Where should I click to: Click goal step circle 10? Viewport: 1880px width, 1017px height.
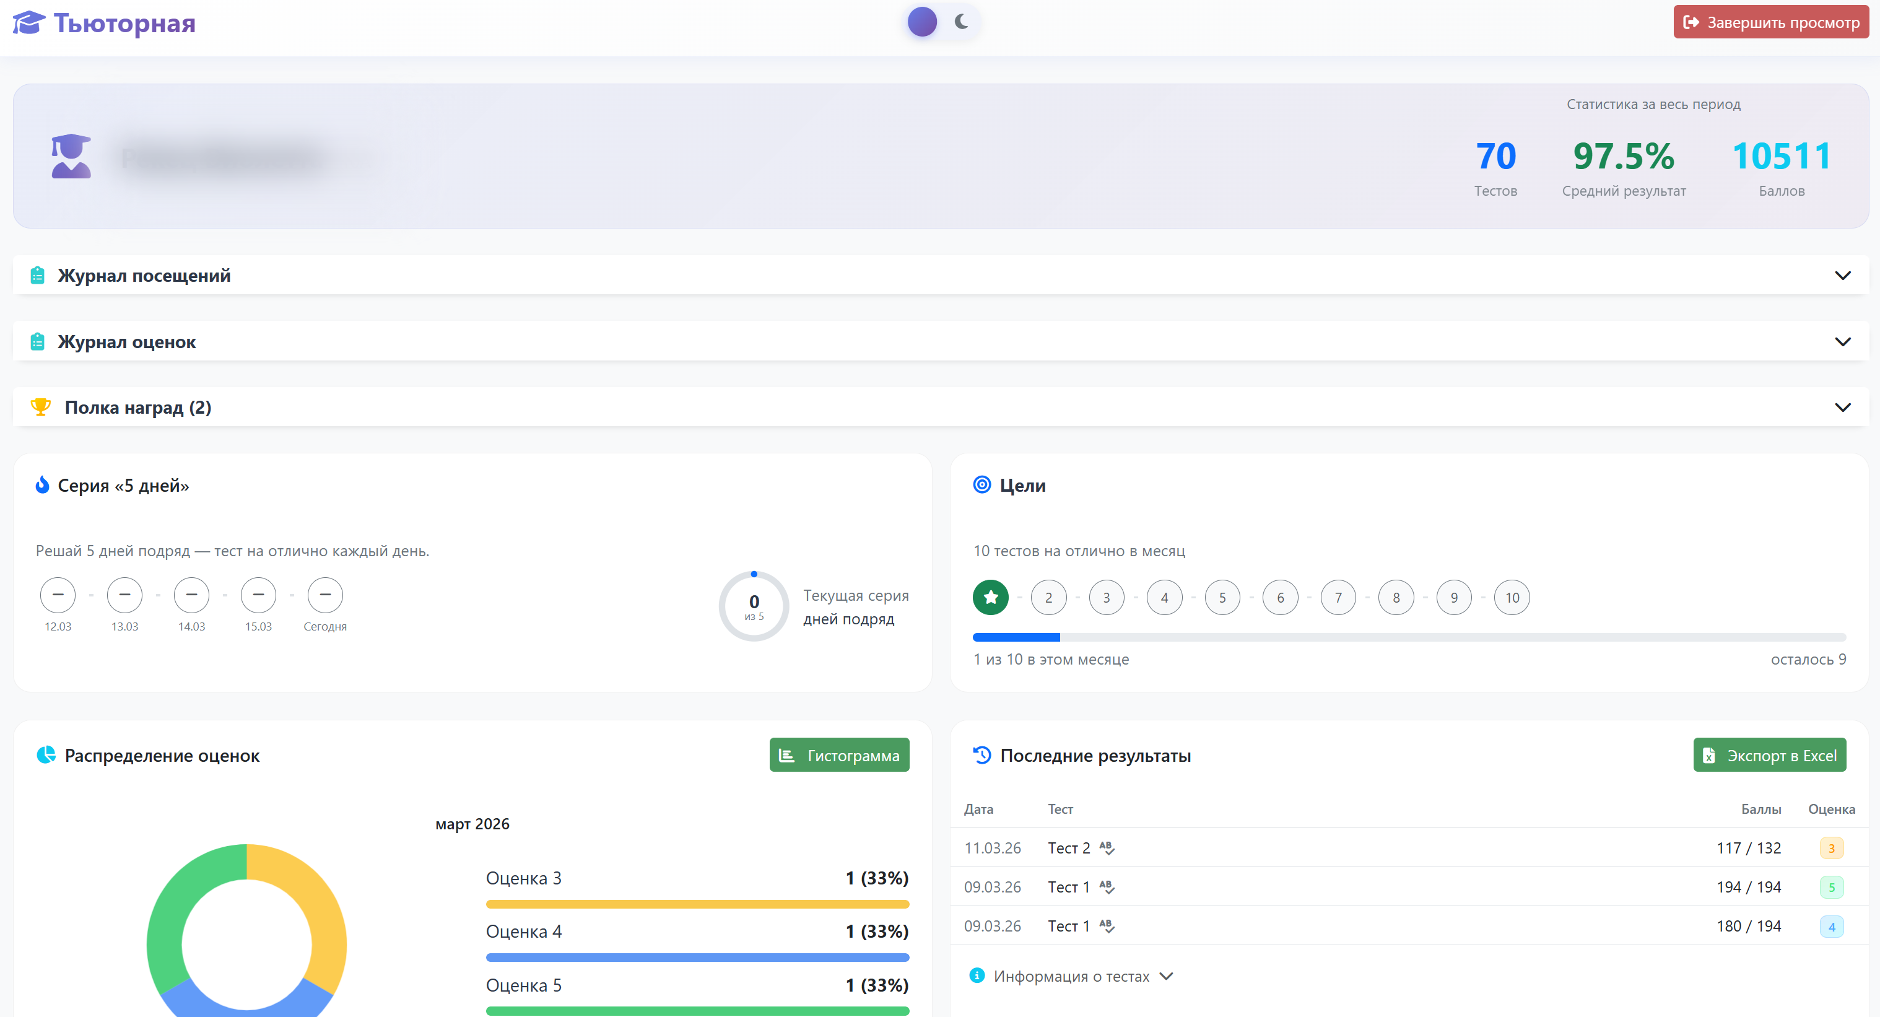[1512, 598]
